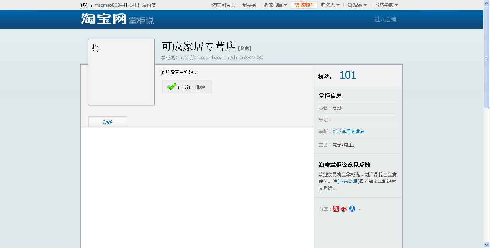Expand 网站导航 site navigation menu
This screenshot has height=248, width=490.
pyautogui.click(x=387, y=5)
